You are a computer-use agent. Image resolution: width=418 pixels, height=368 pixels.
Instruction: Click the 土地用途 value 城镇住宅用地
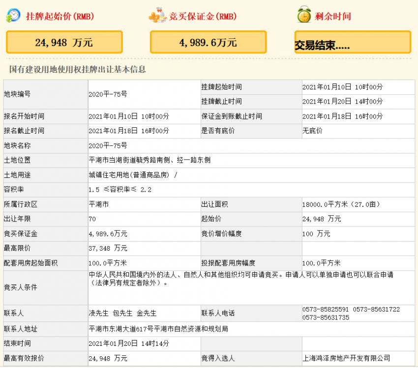coord(132,175)
